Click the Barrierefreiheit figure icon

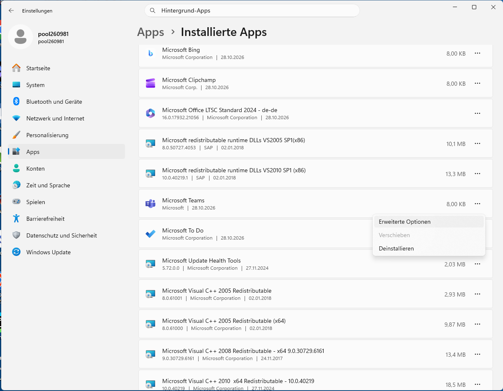[16, 219]
